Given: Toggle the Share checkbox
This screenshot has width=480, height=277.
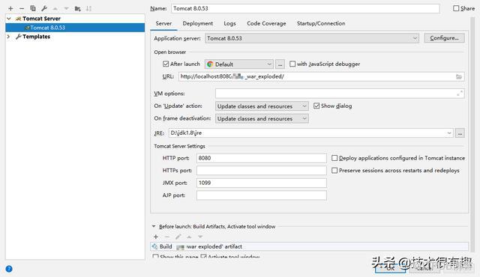Looking at the screenshot, I should [456, 8].
